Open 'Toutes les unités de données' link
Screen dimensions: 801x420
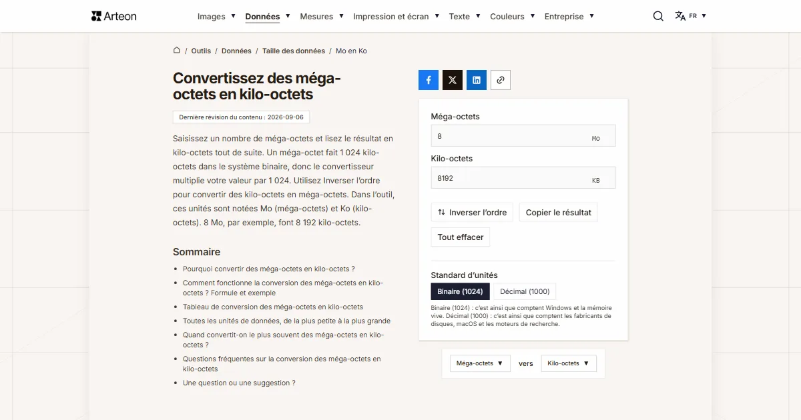pos(286,321)
